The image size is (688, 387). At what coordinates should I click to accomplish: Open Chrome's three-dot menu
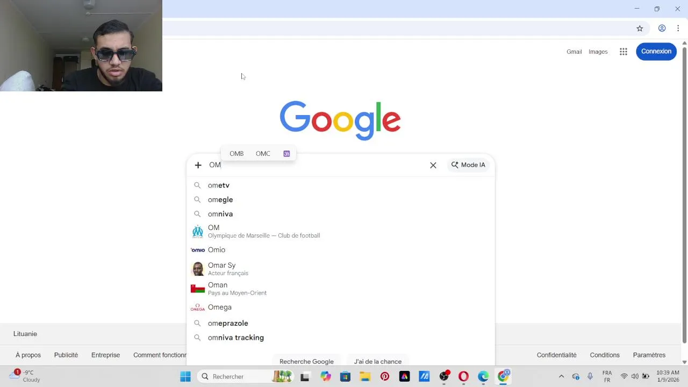(x=678, y=28)
